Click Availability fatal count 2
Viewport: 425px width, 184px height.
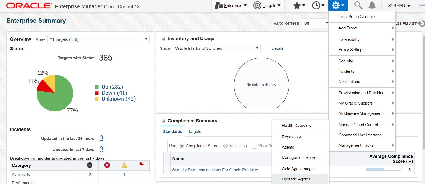[90, 175]
